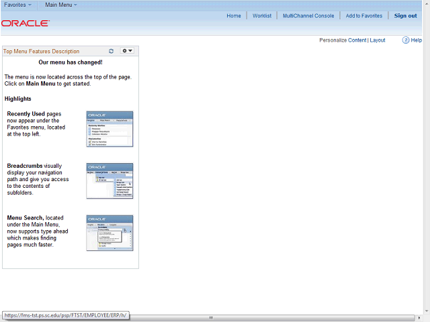Click the Help question mark icon
This screenshot has width=430, height=322.
pos(406,40)
